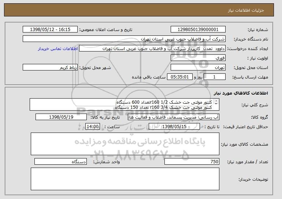Click the label تاریخ و ساعت اعلان عمومی
Screen dimensions: 282x199
pos(106,30)
